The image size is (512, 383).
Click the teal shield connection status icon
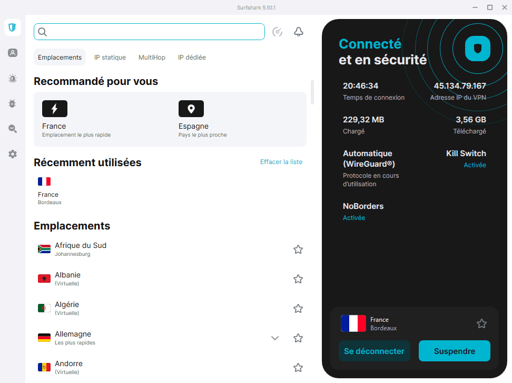477,49
